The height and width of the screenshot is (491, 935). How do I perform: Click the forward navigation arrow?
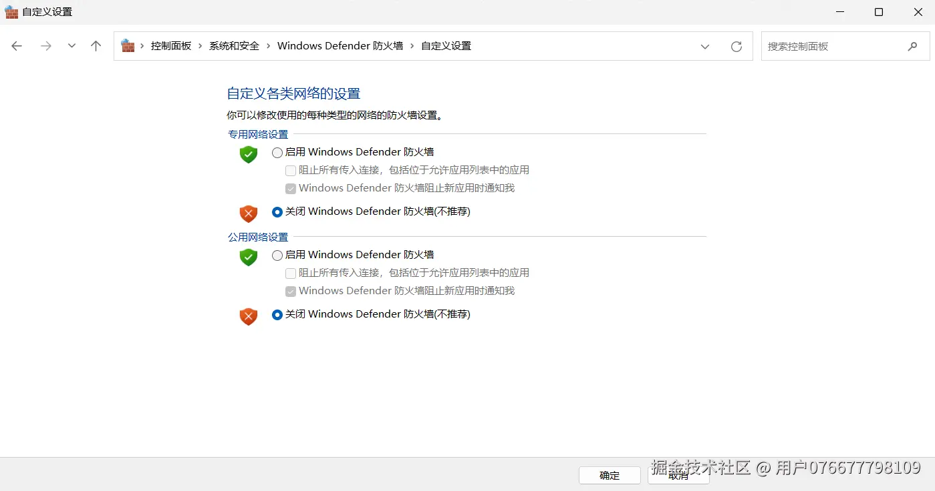(x=46, y=46)
